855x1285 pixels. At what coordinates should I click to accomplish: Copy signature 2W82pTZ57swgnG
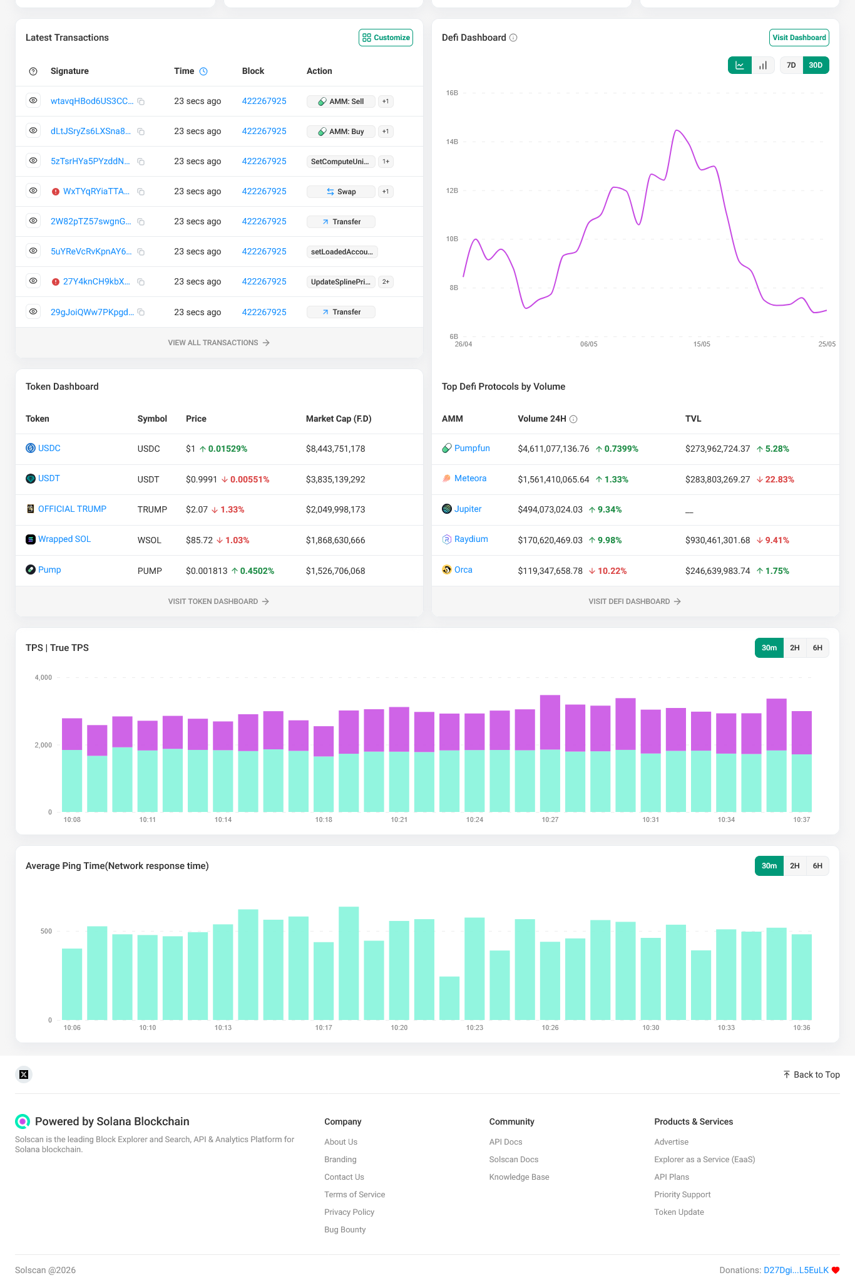pyautogui.click(x=141, y=222)
